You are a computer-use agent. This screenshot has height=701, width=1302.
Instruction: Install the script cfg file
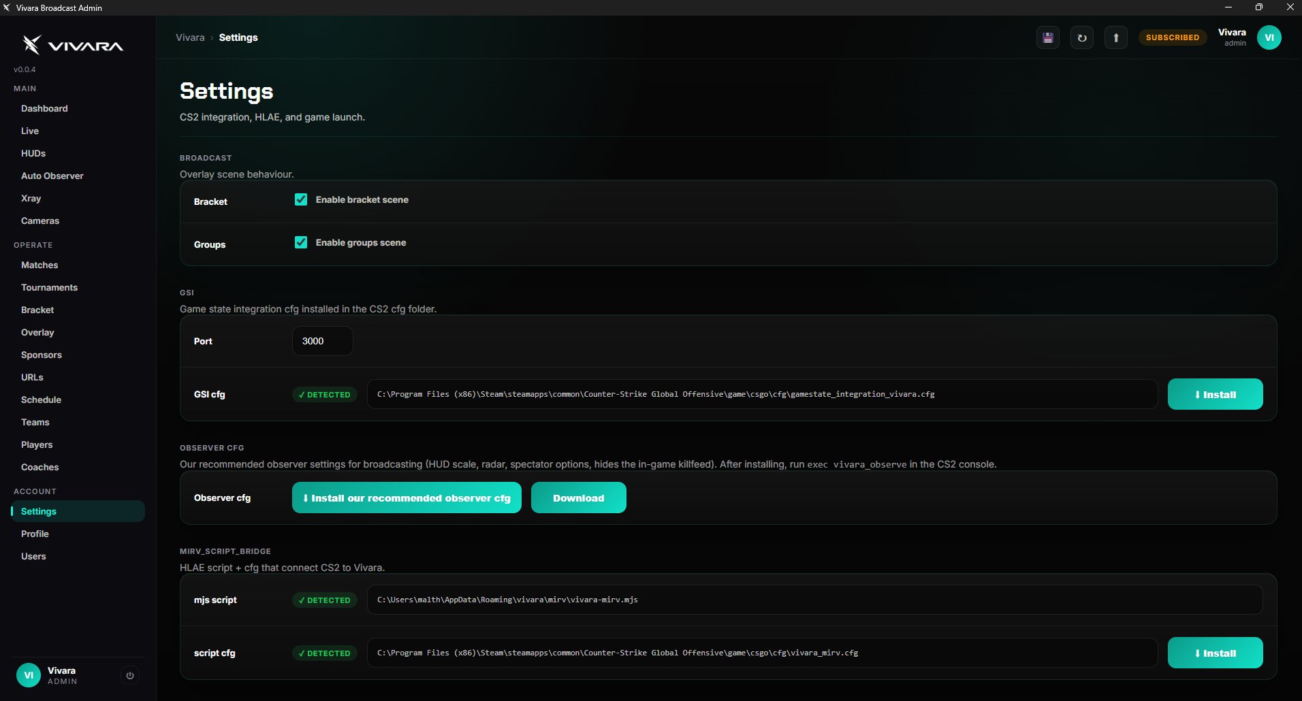1215,653
